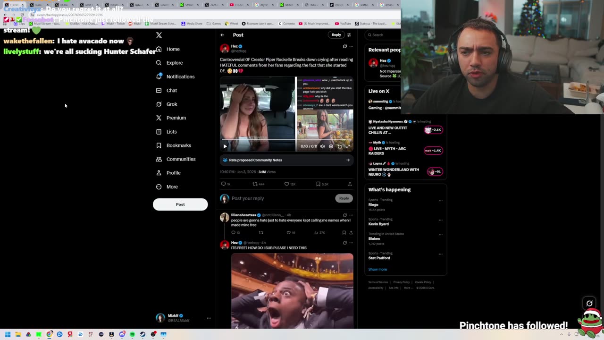Viewport: 604px width, 340px height.
Task: Enable picture-in-picture on the video
Action: 339,146
